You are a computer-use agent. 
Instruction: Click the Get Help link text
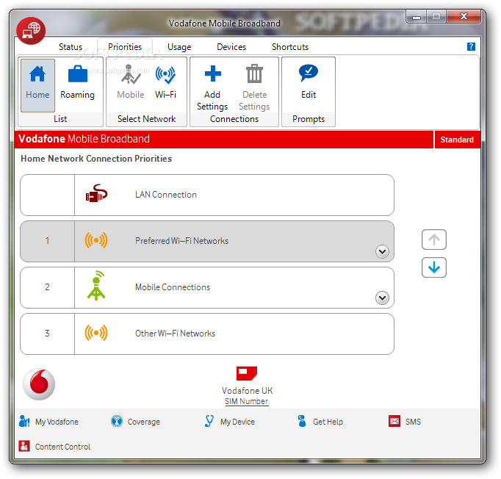(x=328, y=422)
